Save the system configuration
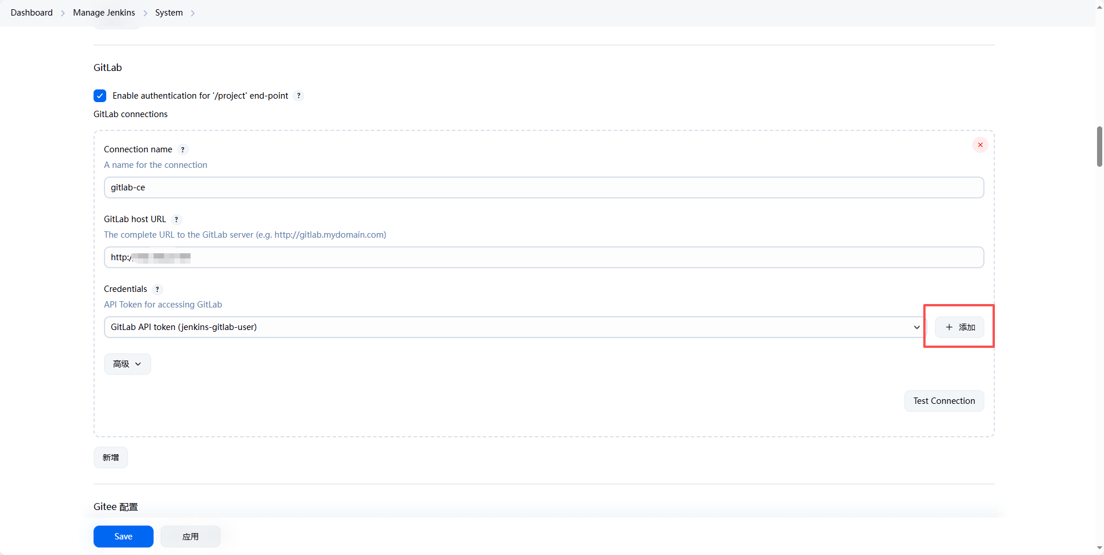 point(124,537)
